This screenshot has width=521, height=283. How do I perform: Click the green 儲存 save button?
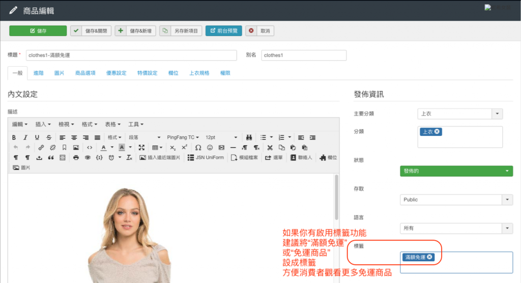click(38, 31)
